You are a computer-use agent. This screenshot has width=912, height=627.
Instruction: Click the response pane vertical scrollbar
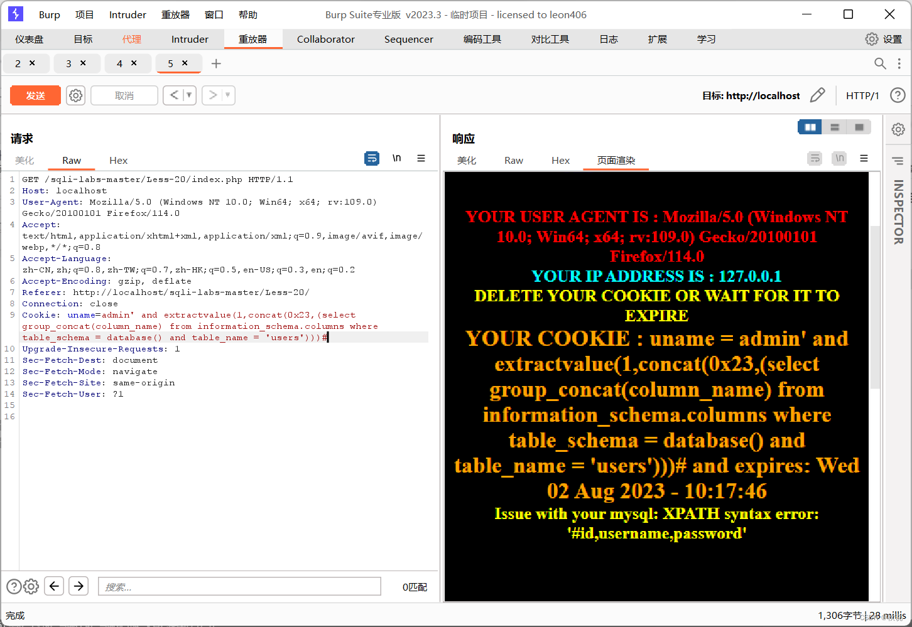[874, 307]
